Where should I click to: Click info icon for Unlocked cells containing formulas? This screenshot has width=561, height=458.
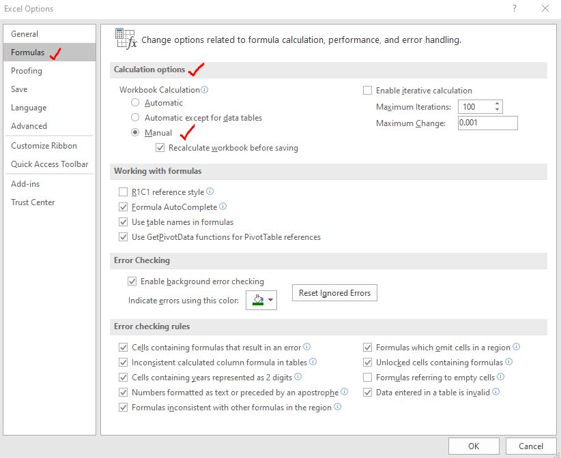coord(508,361)
